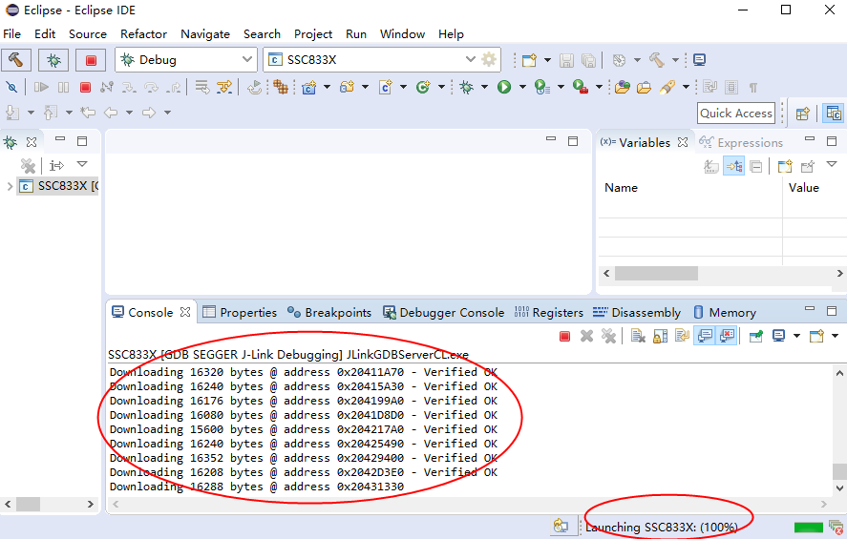Click the red Stop launch button
Screen dimensions: 847x539
91,60
